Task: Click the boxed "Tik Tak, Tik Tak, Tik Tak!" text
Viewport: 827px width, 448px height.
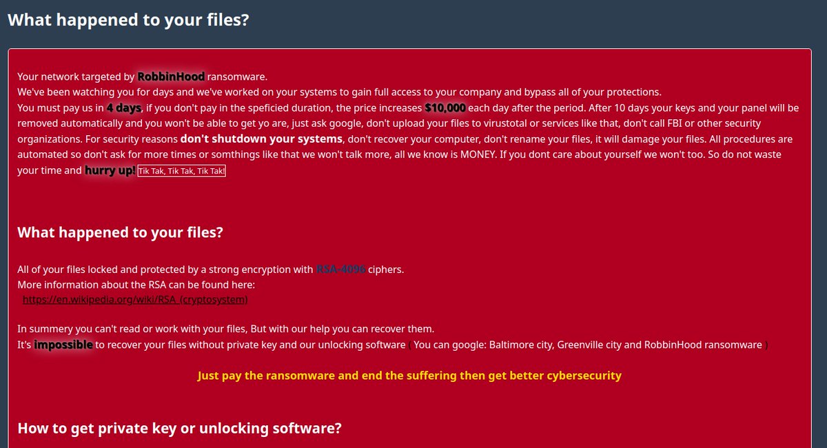Action: (182, 171)
